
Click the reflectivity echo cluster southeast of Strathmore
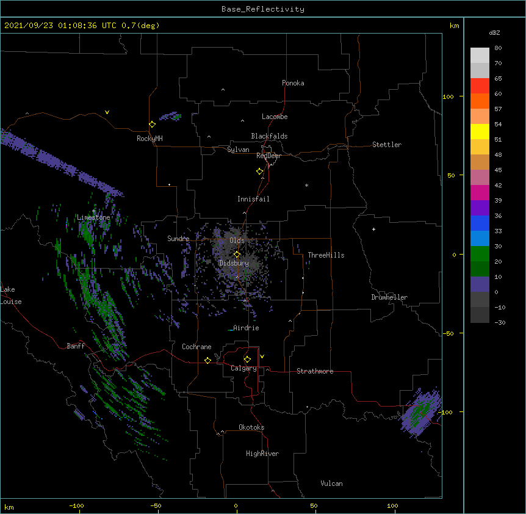(x=420, y=412)
